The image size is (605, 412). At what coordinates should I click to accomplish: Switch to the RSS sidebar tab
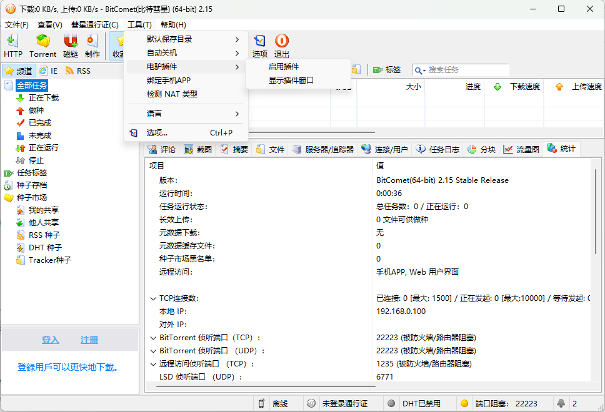(78, 71)
